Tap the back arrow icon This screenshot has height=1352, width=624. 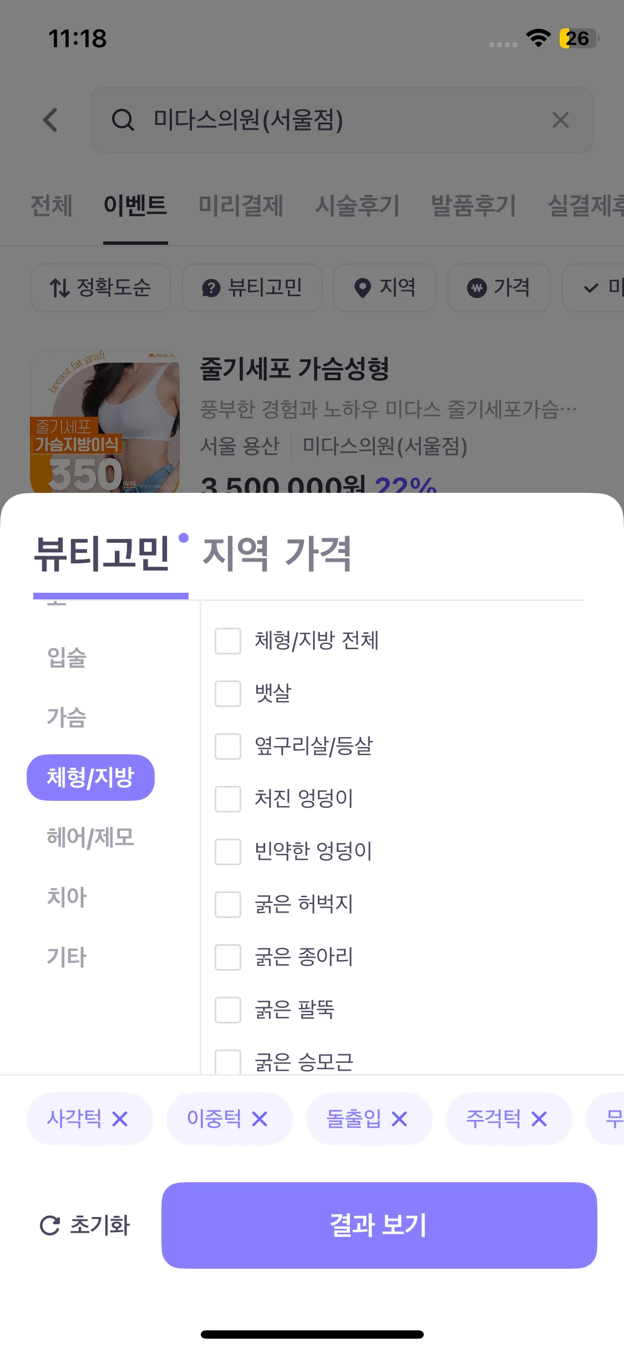point(50,120)
